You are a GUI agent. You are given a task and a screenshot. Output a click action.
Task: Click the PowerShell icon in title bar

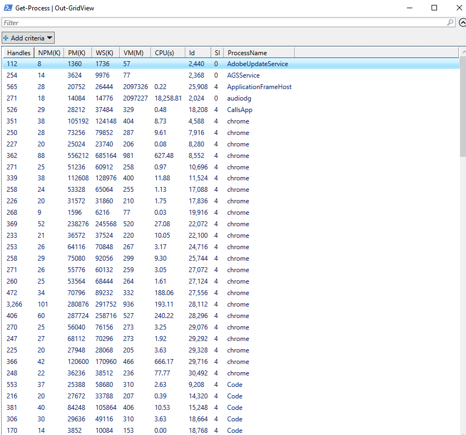(x=8, y=8)
